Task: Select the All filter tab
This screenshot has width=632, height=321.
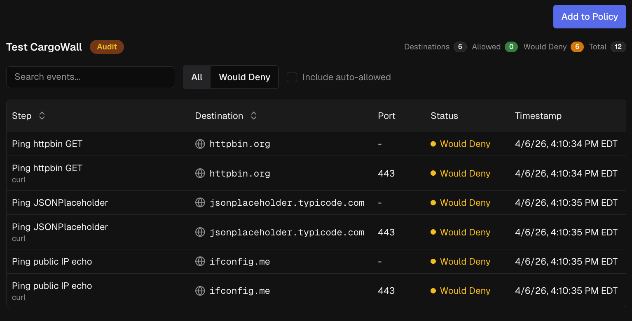Action: tap(197, 77)
